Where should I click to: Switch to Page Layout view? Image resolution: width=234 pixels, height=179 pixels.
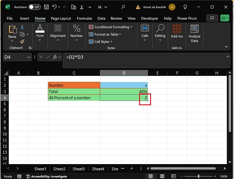pyautogui.click(x=163, y=176)
